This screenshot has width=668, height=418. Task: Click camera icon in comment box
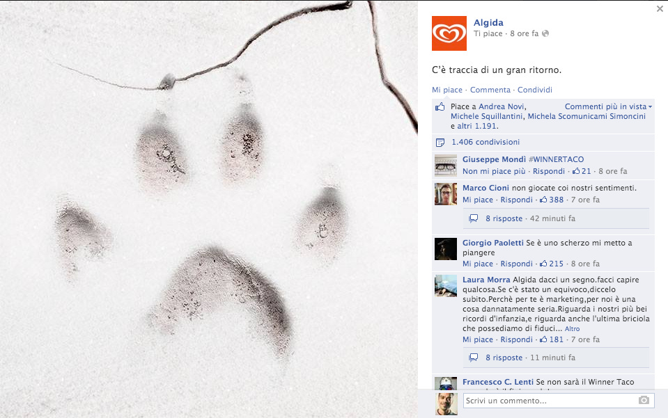644,400
